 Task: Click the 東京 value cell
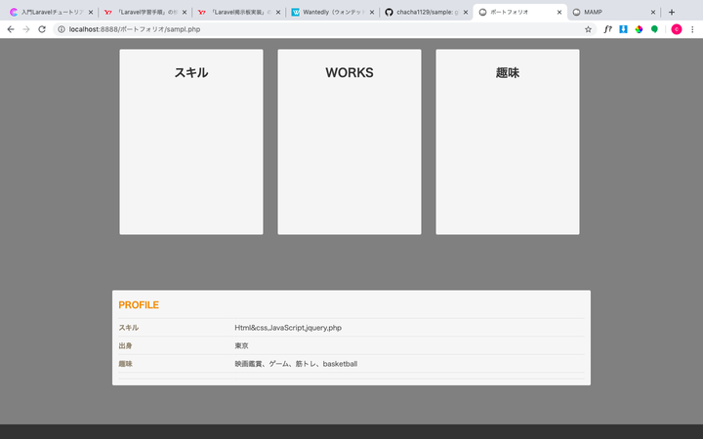point(241,345)
